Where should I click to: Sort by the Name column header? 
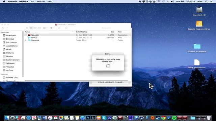click(x=27, y=32)
